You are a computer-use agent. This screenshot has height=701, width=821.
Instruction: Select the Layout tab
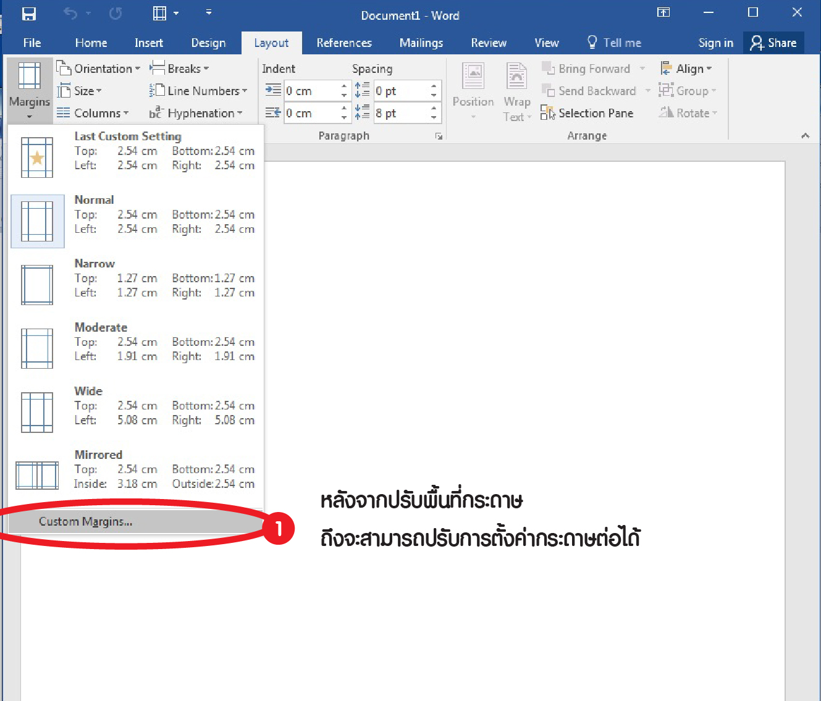click(x=271, y=43)
